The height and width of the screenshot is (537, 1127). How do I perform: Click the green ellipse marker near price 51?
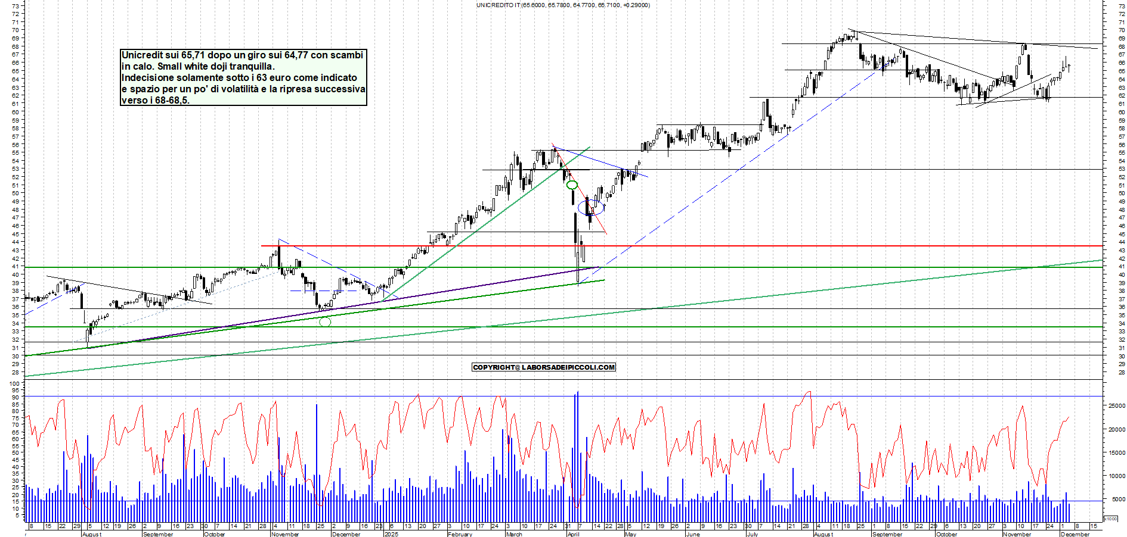point(572,185)
